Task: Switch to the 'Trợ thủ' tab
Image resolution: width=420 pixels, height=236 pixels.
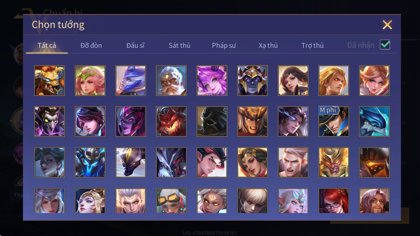Action: [312, 45]
